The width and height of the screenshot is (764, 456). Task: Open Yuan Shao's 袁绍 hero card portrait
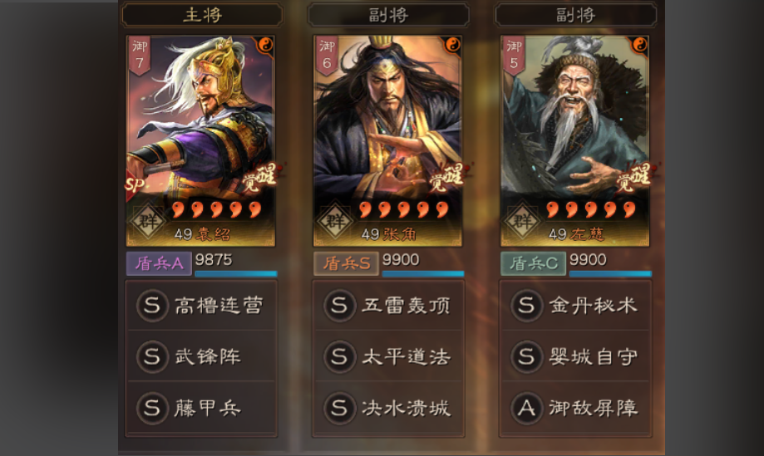[x=200, y=141]
